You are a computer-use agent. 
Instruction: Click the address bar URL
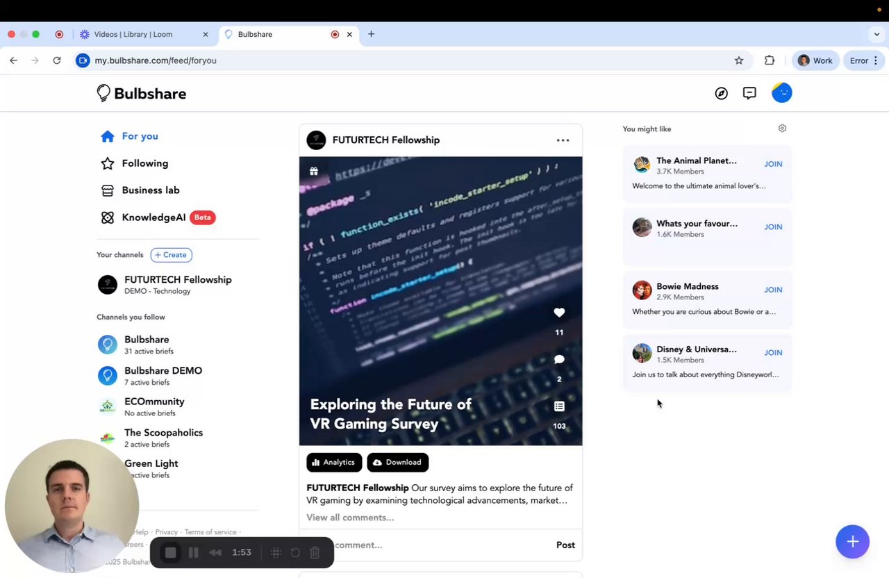point(156,60)
